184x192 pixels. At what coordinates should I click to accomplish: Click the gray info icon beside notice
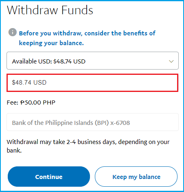click(13, 32)
